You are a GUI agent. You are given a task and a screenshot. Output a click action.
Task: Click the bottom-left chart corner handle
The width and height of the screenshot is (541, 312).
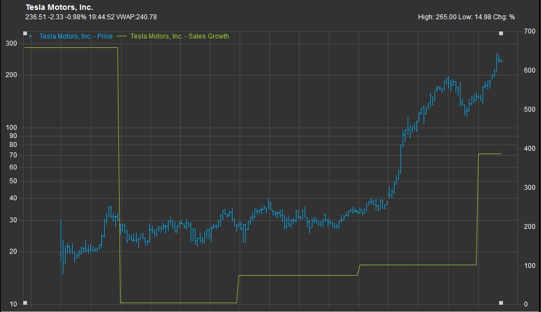point(25,303)
